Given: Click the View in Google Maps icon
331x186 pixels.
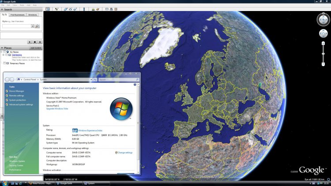Looking at the screenshot, I should pos(116,9).
